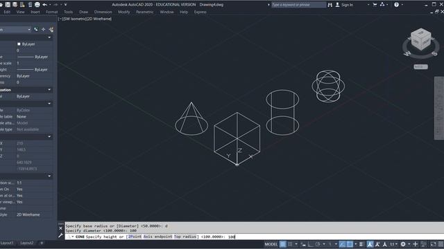
Task: Open quick access toolbar customize dropdown
Action: (x=65, y=5)
